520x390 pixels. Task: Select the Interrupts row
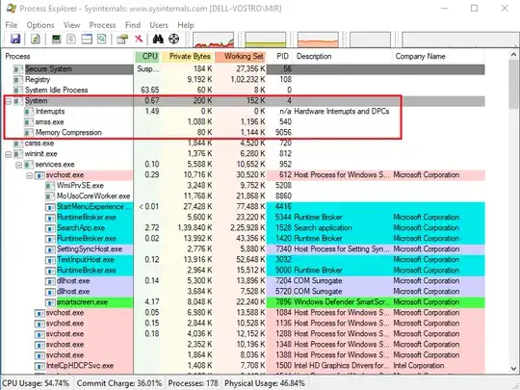pyautogui.click(x=244, y=112)
